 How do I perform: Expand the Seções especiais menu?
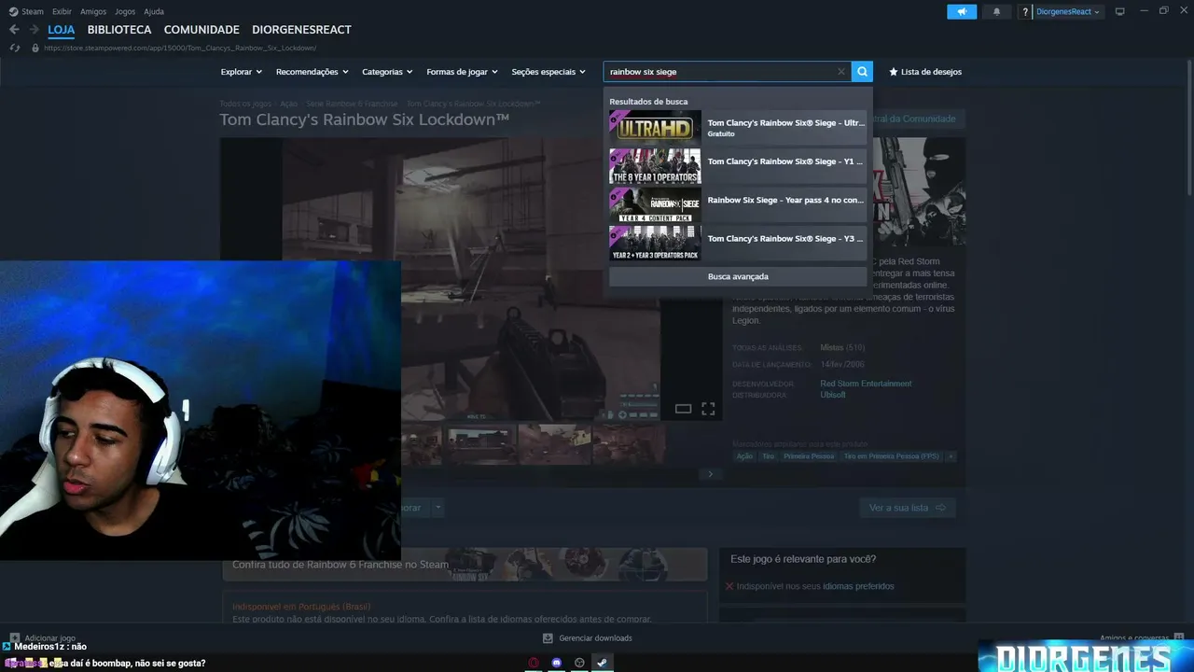[548, 72]
